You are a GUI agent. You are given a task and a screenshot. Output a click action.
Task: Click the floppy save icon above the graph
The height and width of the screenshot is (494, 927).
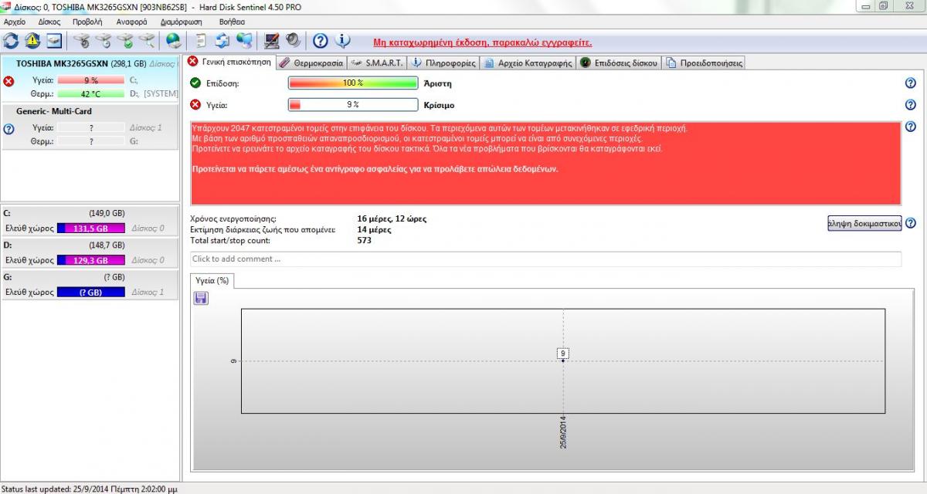tap(201, 298)
